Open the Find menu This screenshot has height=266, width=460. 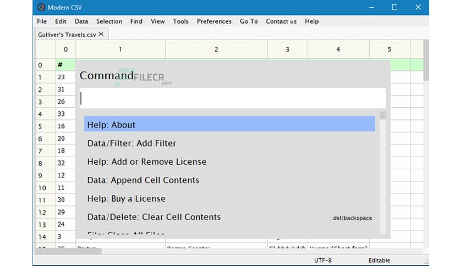[x=136, y=21]
